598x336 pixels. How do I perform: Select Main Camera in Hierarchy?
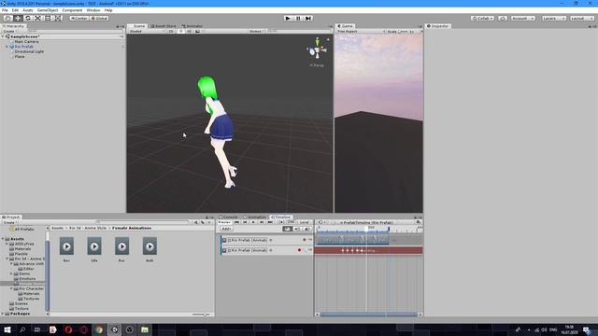27,41
